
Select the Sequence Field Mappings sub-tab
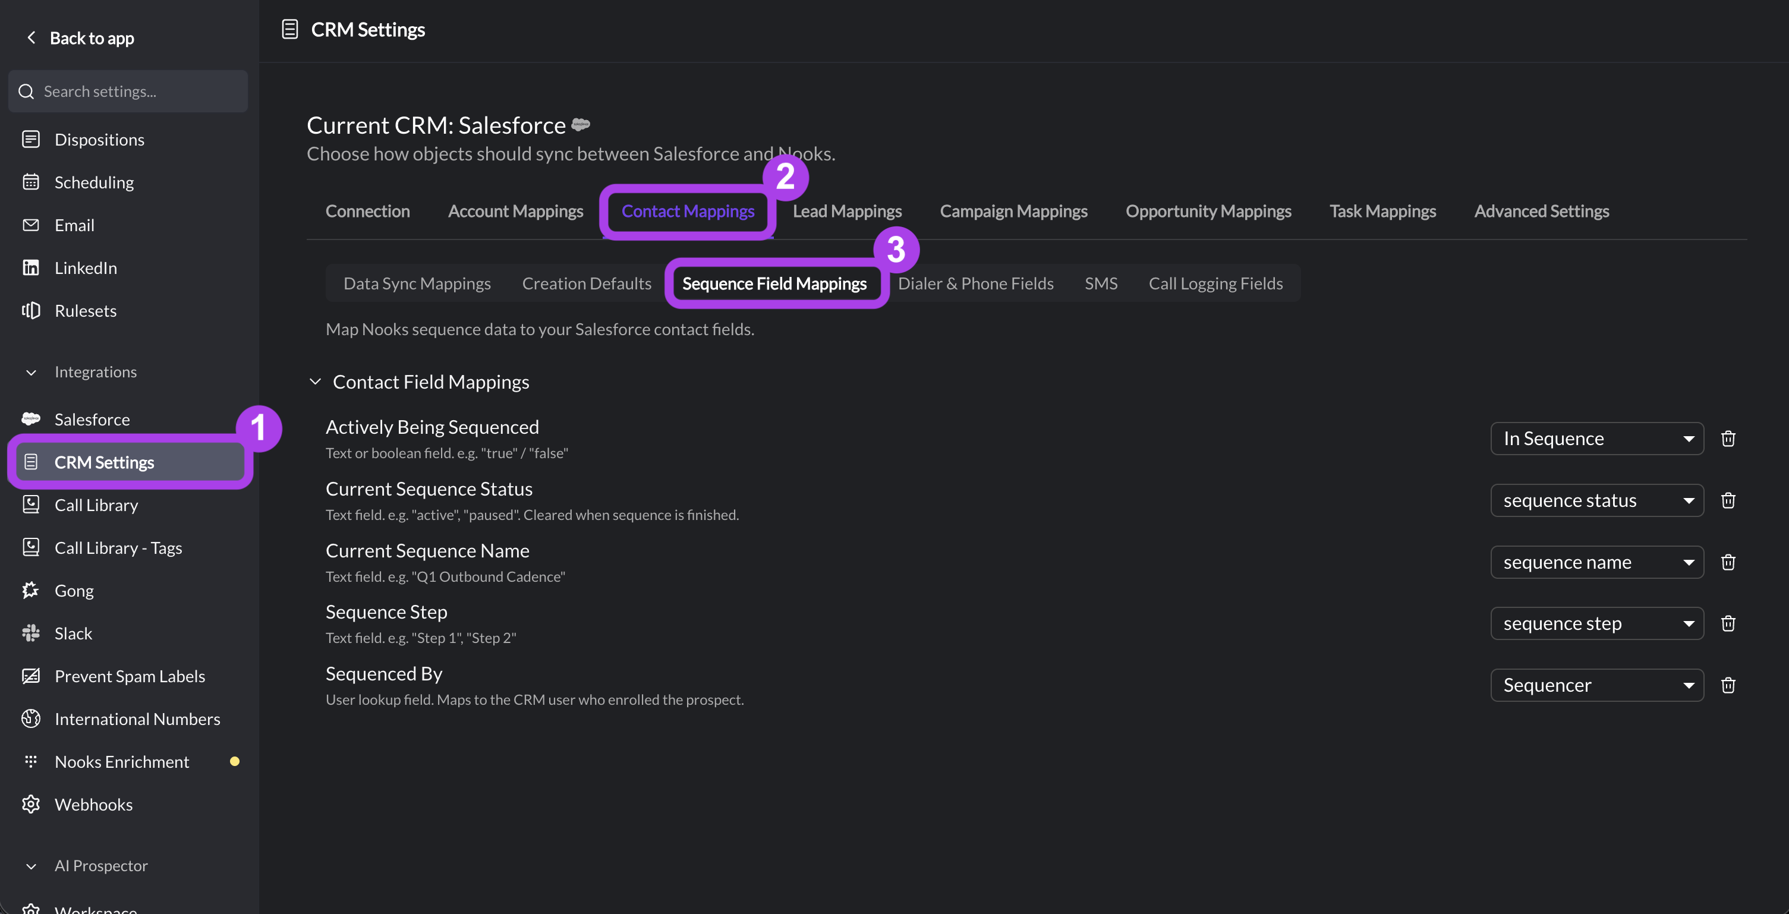click(x=774, y=283)
